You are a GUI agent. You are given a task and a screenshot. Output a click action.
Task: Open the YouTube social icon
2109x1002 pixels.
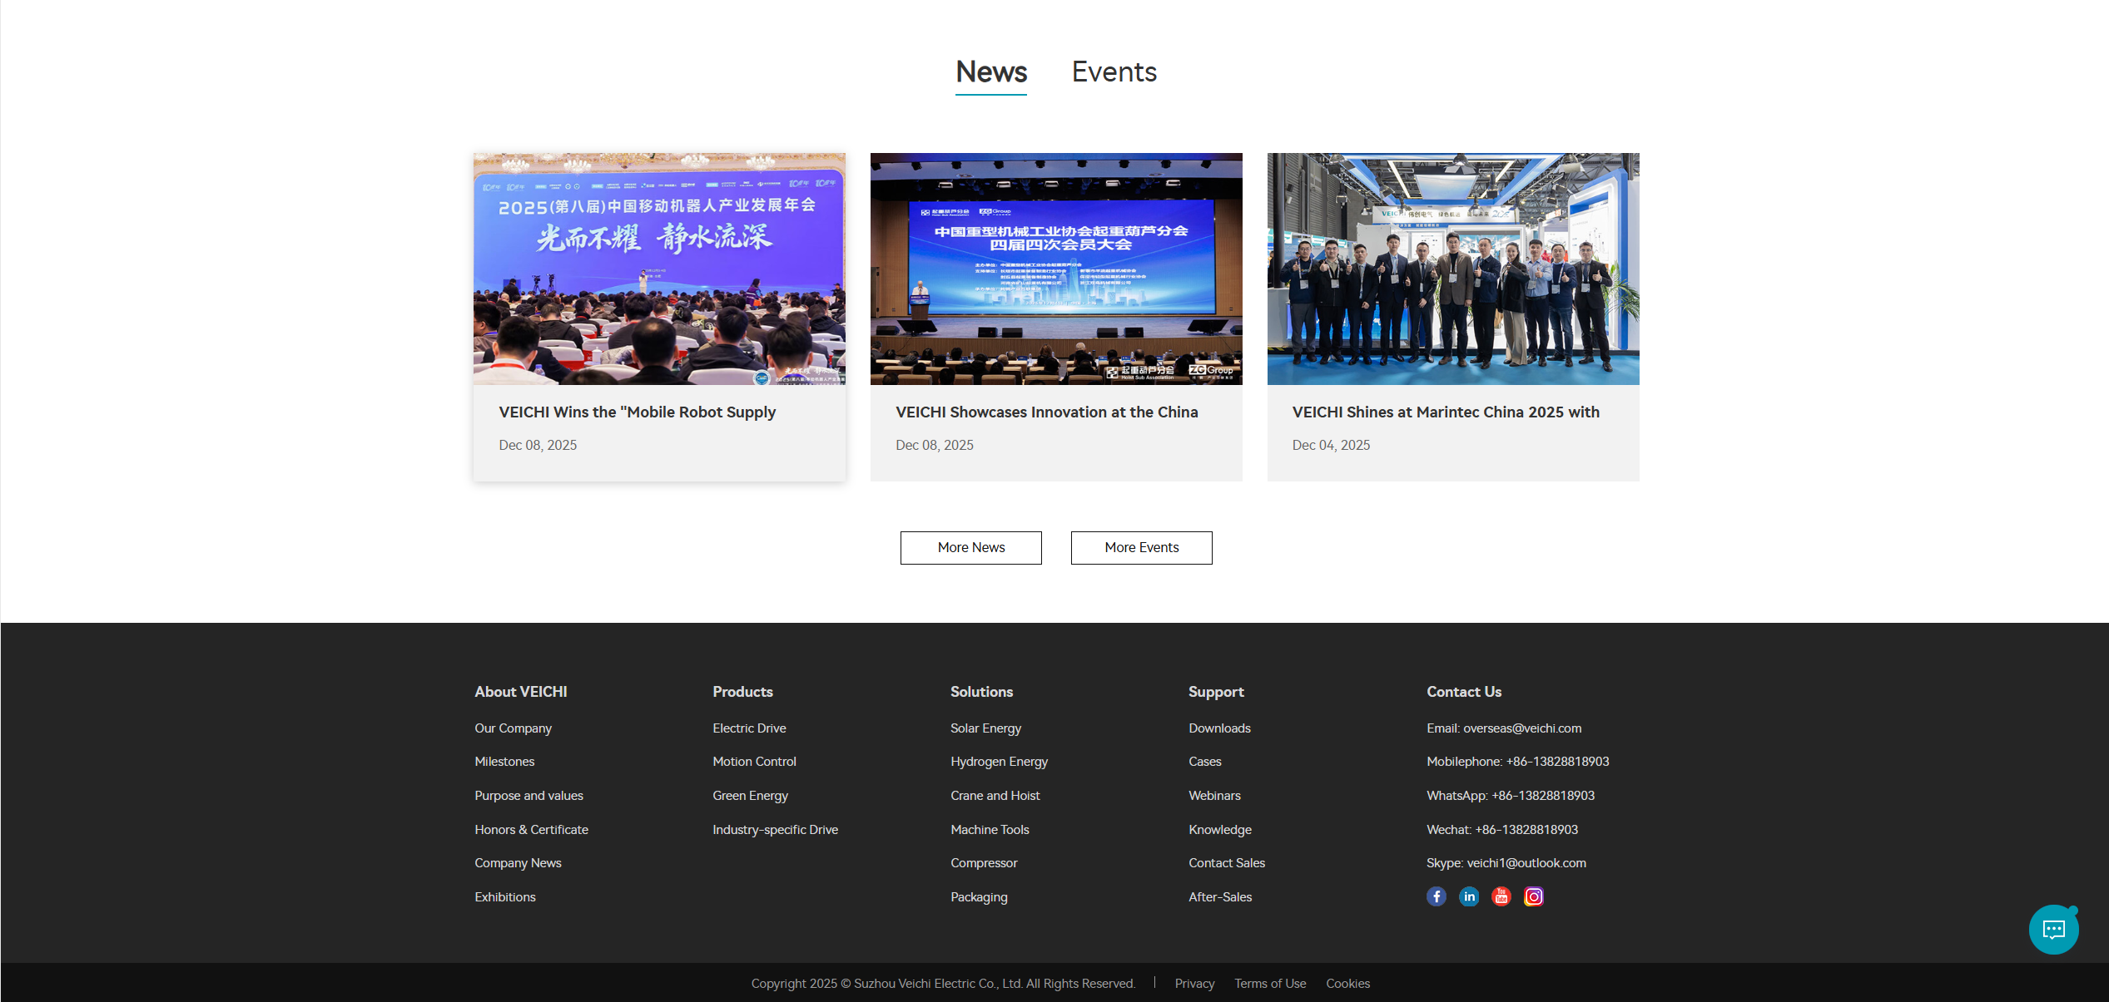pyautogui.click(x=1501, y=896)
